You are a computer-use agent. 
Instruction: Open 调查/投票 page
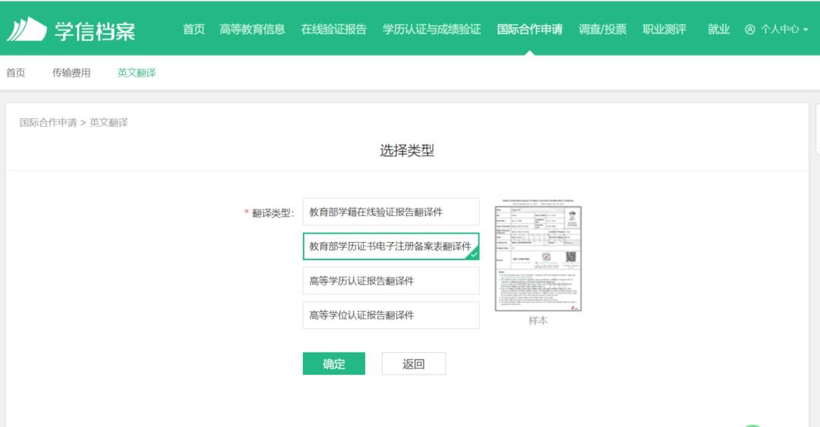tap(602, 30)
